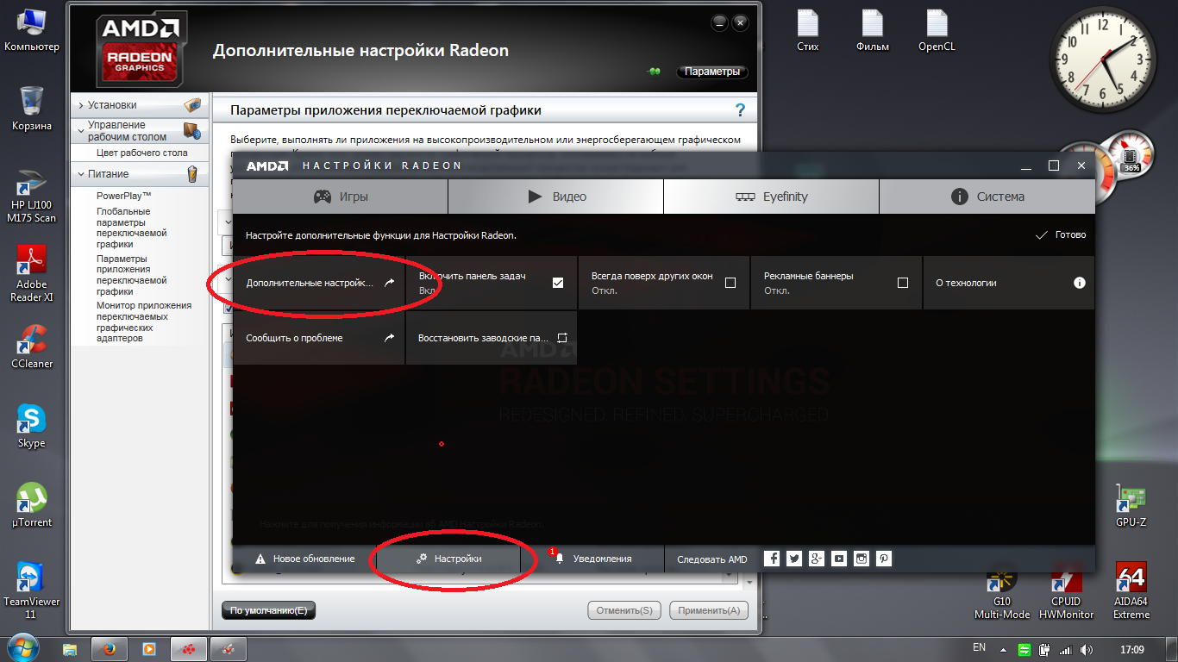This screenshot has width=1178, height=662.
Task: Open AMD Google Plus icon
Action: (x=817, y=559)
